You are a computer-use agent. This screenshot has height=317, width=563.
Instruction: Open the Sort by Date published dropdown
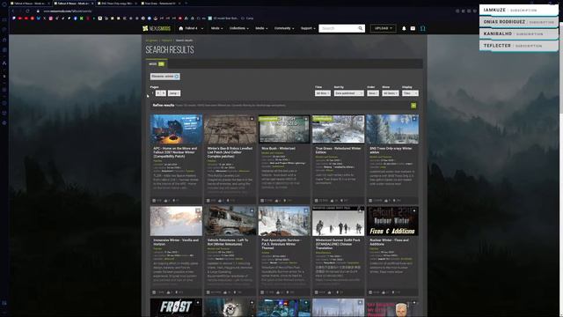click(348, 93)
